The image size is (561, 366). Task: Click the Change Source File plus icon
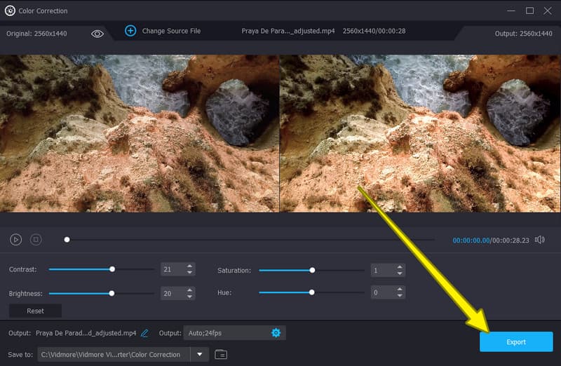pos(130,31)
